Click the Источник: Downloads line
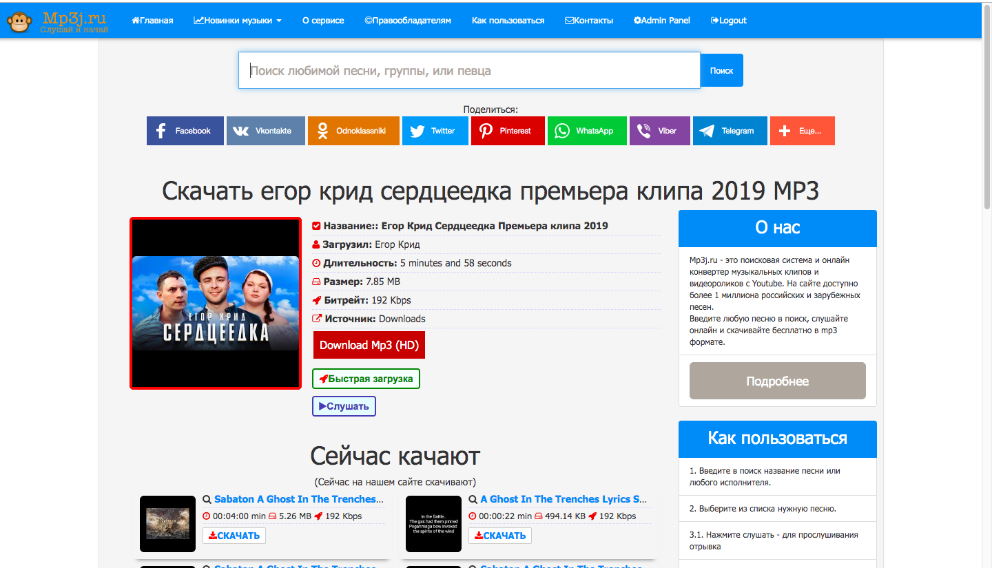 (x=486, y=319)
